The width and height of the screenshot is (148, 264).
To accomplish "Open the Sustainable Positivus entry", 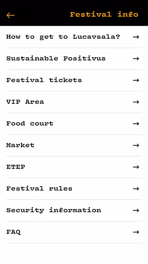I will tap(56, 58).
